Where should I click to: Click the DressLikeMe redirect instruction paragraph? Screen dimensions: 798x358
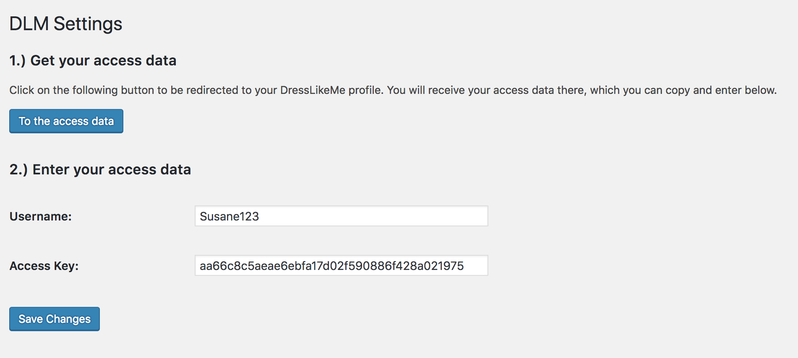point(393,90)
